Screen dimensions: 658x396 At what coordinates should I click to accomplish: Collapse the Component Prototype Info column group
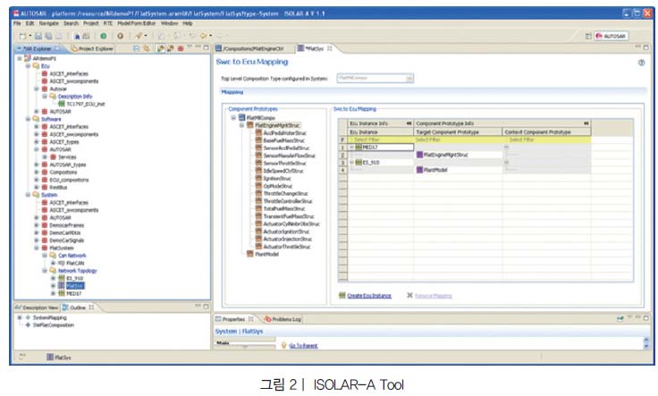tap(586, 123)
